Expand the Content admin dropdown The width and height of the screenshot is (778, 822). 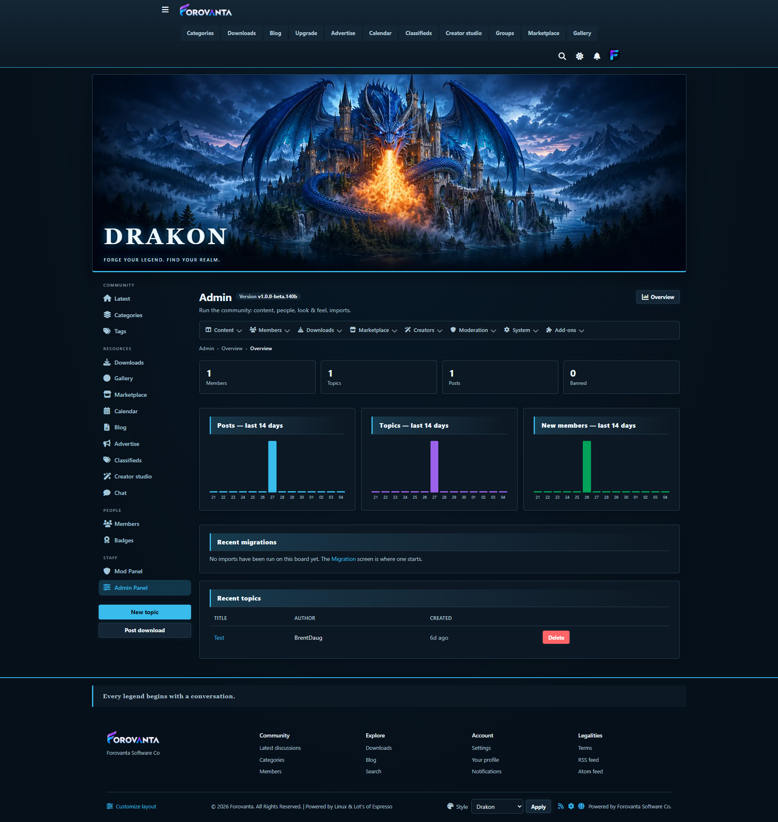point(224,330)
